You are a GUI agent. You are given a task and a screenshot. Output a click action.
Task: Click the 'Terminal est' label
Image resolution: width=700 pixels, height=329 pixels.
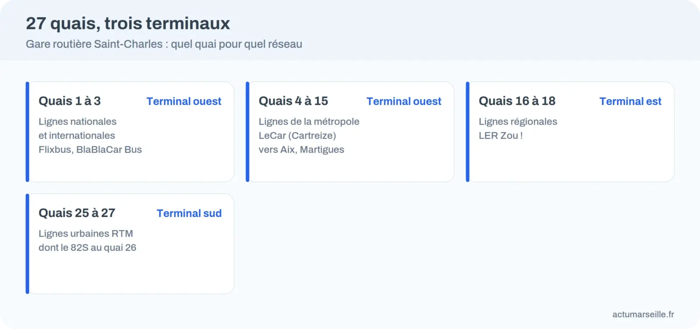click(x=630, y=101)
